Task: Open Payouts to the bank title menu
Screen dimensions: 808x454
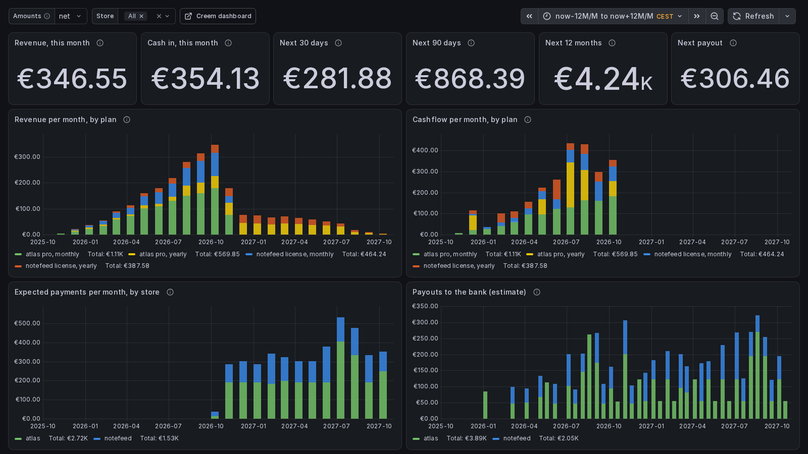Action: (469, 292)
